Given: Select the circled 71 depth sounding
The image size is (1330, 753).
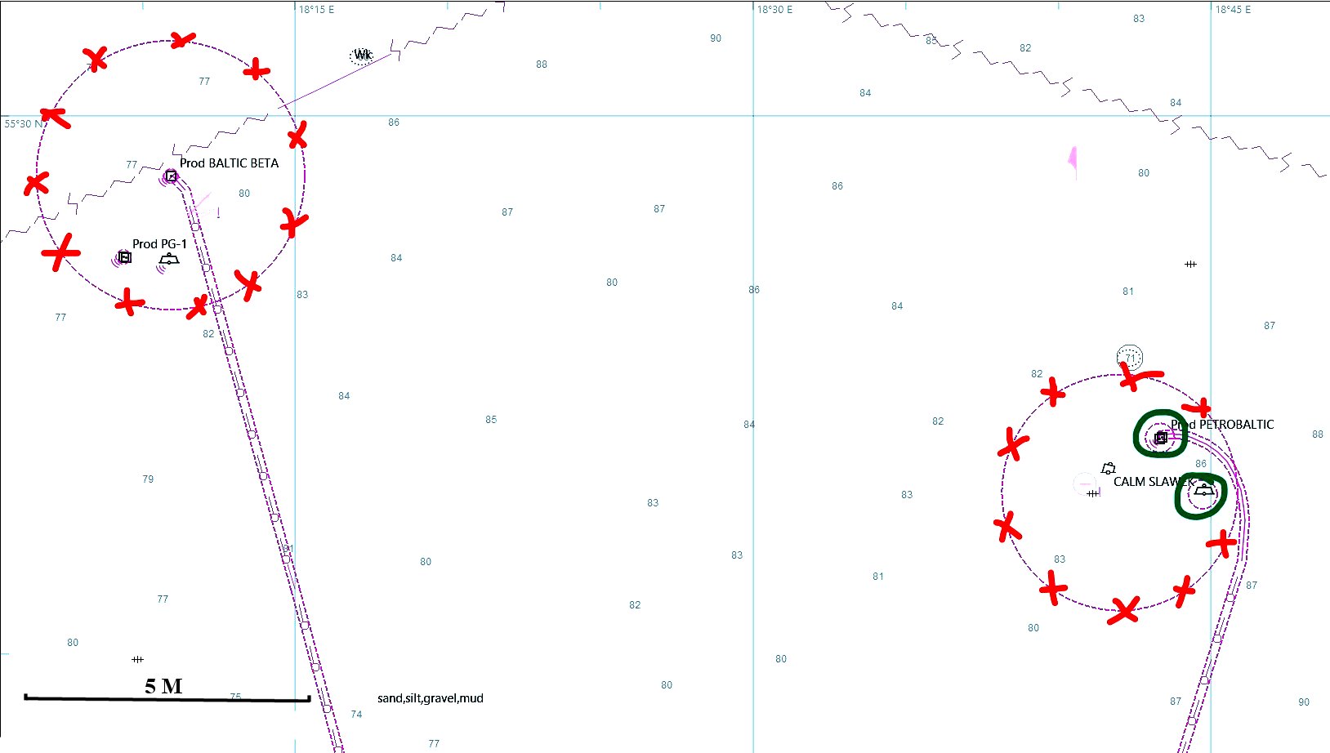Looking at the screenshot, I should (1130, 357).
